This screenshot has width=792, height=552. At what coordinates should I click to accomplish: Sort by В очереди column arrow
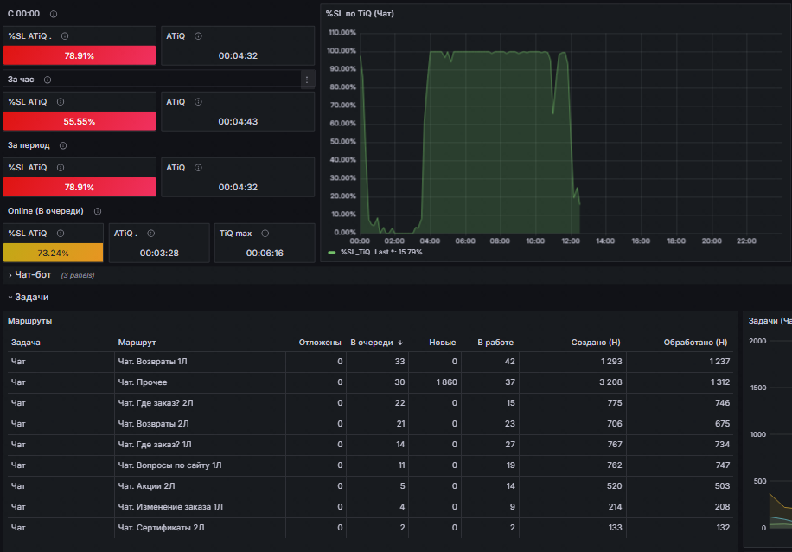(400, 343)
